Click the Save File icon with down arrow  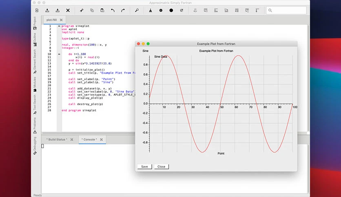[x=58, y=11]
